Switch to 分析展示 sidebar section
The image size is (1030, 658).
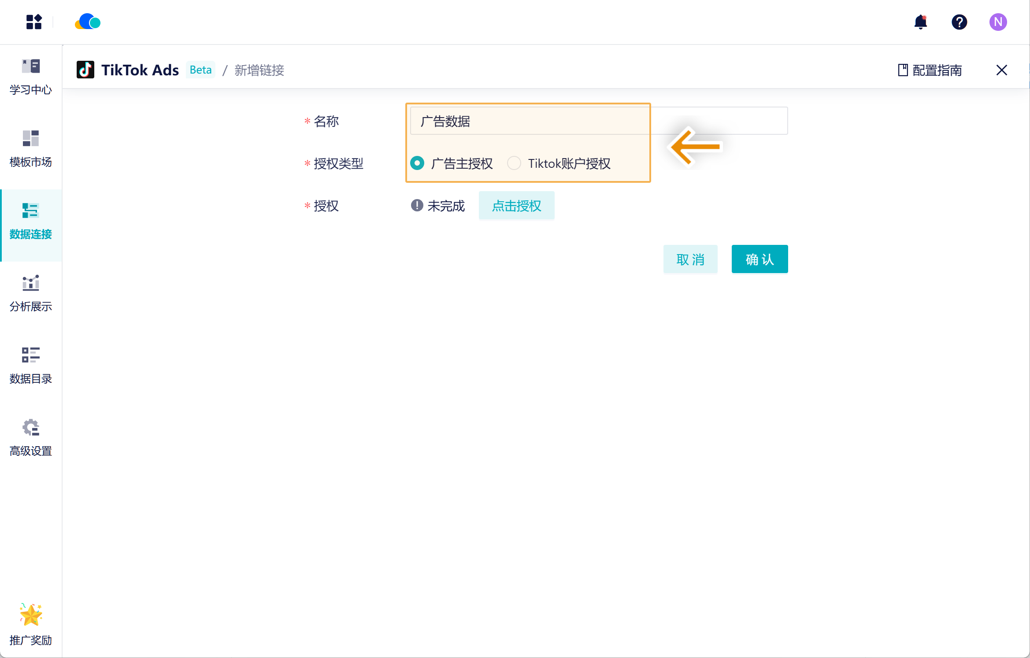[31, 293]
